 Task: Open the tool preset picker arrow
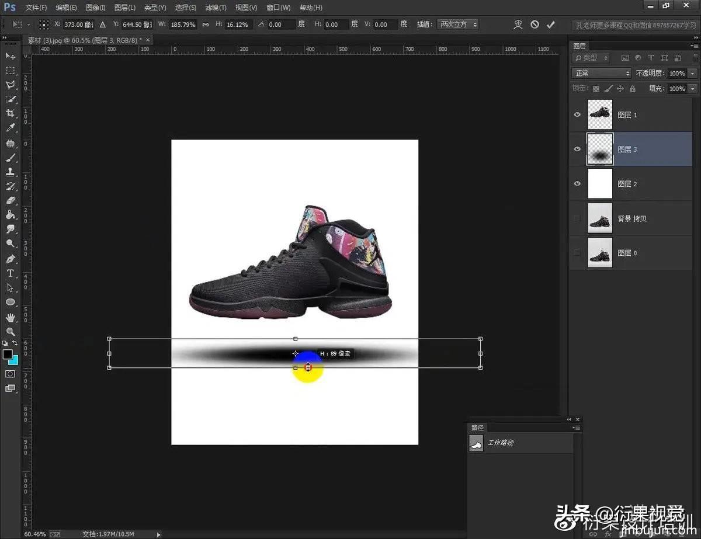click(x=29, y=25)
